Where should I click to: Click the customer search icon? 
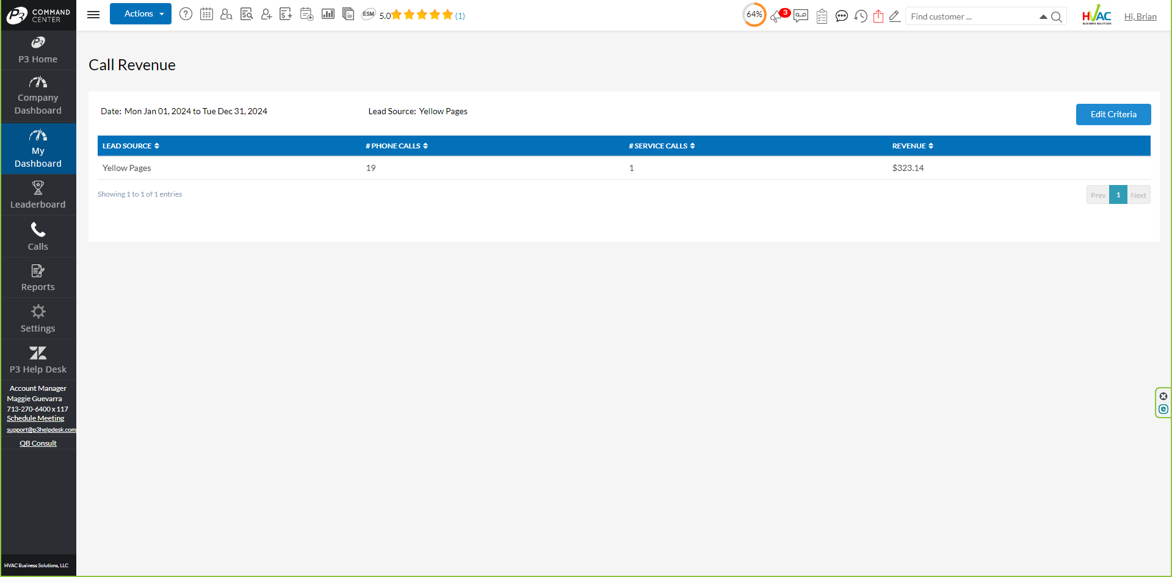pyautogui.click(x=226, y=14)
